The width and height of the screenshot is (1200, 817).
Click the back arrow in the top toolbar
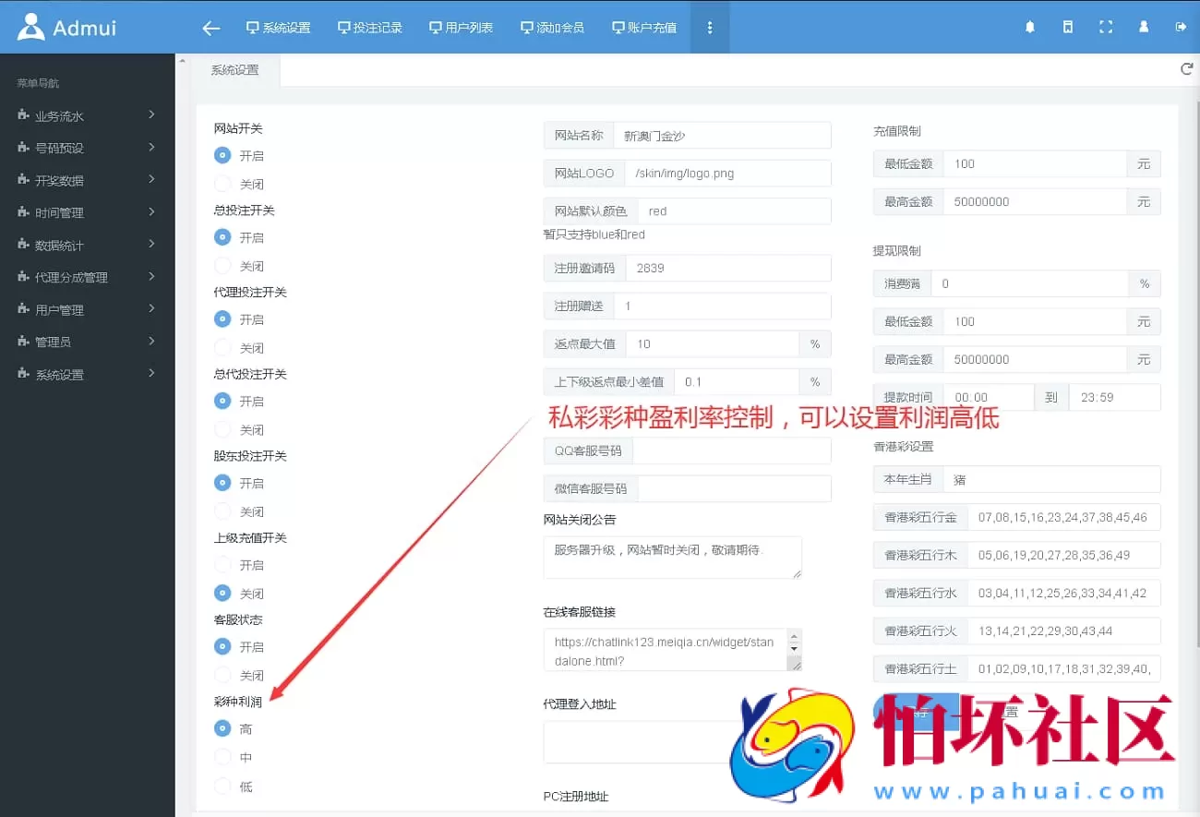pyautogui.click(x=210, y=28)
